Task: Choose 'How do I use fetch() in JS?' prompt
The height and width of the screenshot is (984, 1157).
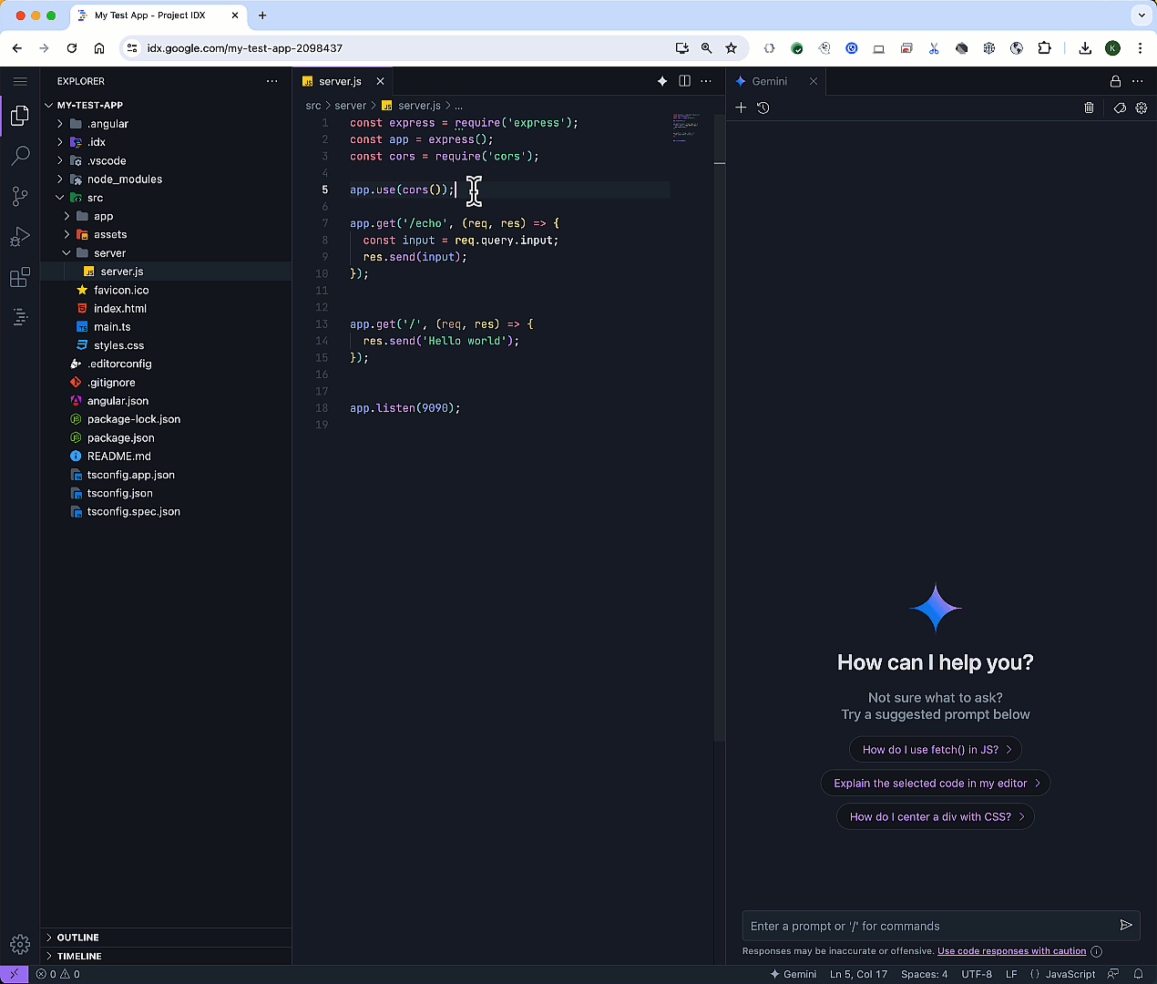Action: (936, 750)
